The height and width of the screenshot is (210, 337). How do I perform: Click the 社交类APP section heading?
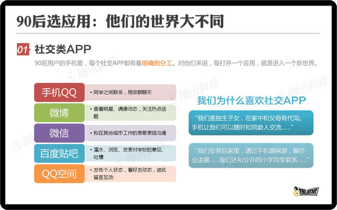(63, 49)
